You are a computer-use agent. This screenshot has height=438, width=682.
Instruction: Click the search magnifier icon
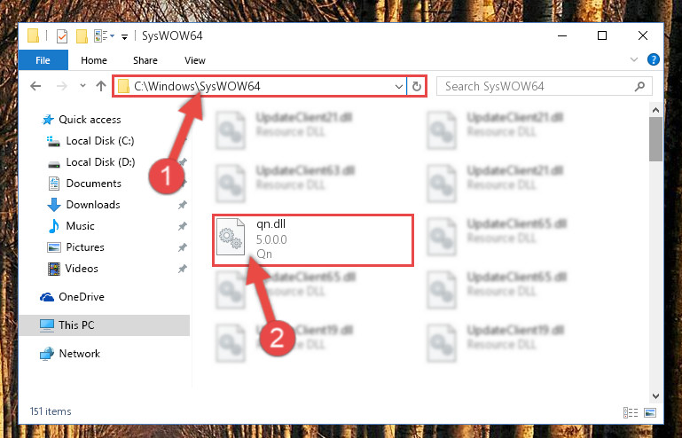coord(639,86)
